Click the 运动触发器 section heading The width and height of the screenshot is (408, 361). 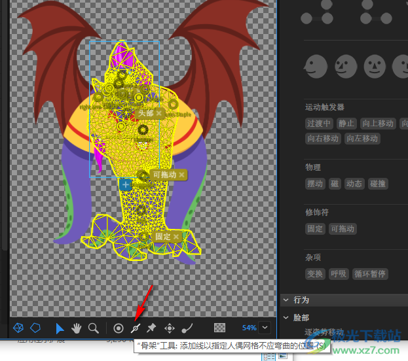pos(324,107)
